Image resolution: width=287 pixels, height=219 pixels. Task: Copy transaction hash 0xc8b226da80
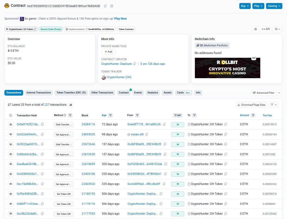pos(42,214)
